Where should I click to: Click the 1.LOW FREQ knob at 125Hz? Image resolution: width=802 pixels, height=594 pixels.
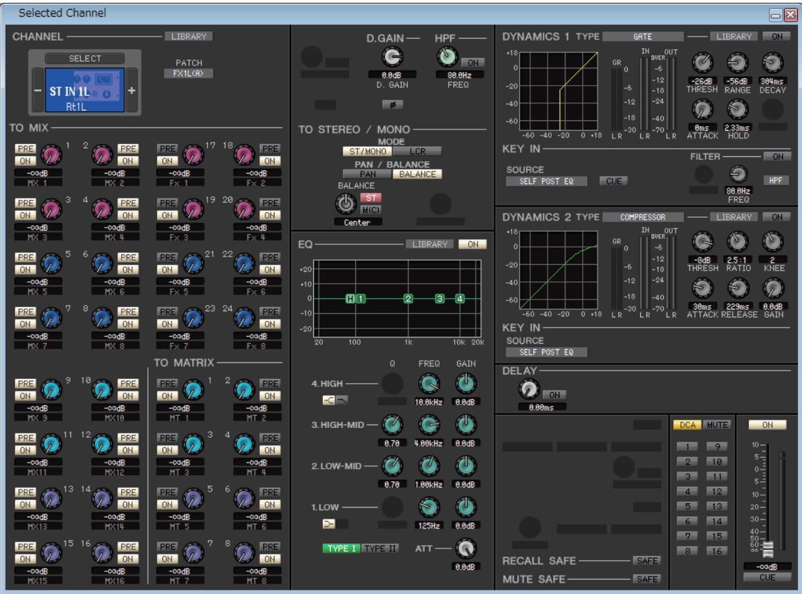429,507
